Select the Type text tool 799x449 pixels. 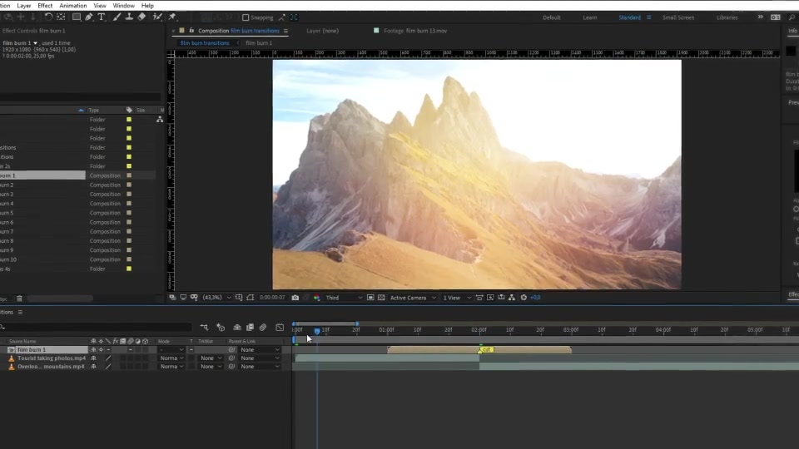coord(102,17)
